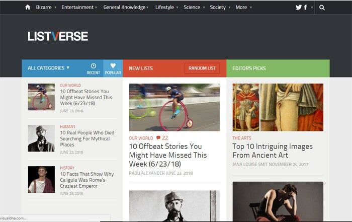Click date June 23, 2018 under Caligula article
The width and height of the screenshot is (352, 222).
coord(71,193)
